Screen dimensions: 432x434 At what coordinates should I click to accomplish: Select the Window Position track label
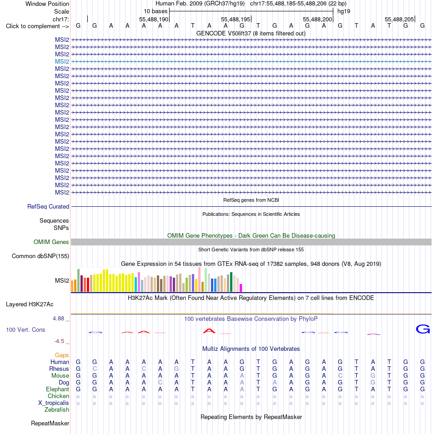click(47, 4)
